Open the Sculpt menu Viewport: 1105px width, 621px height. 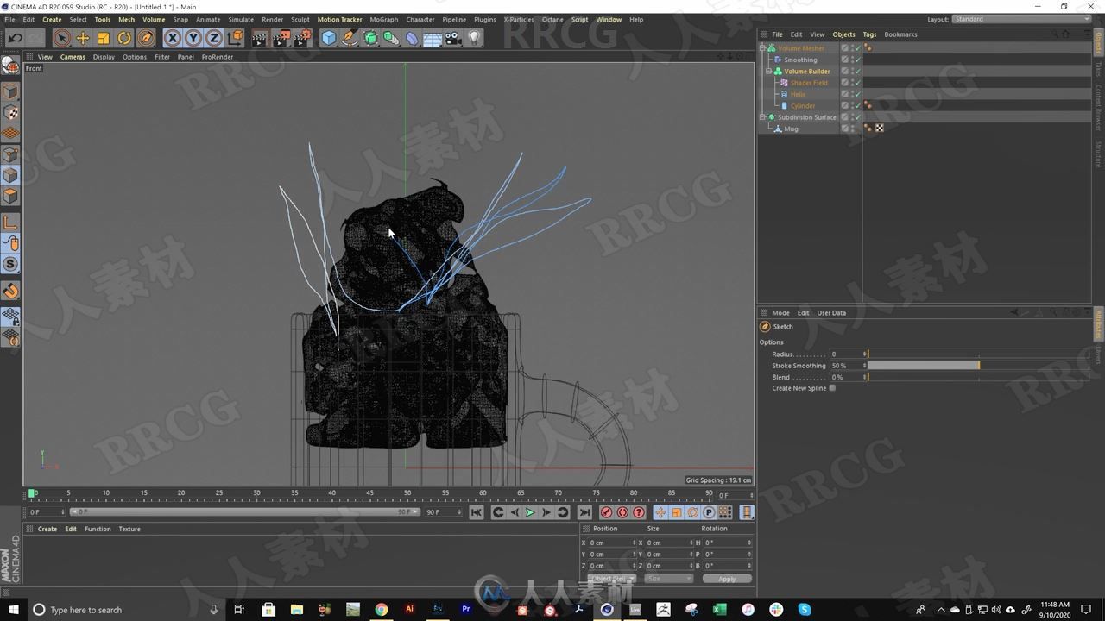coord(300,19)
